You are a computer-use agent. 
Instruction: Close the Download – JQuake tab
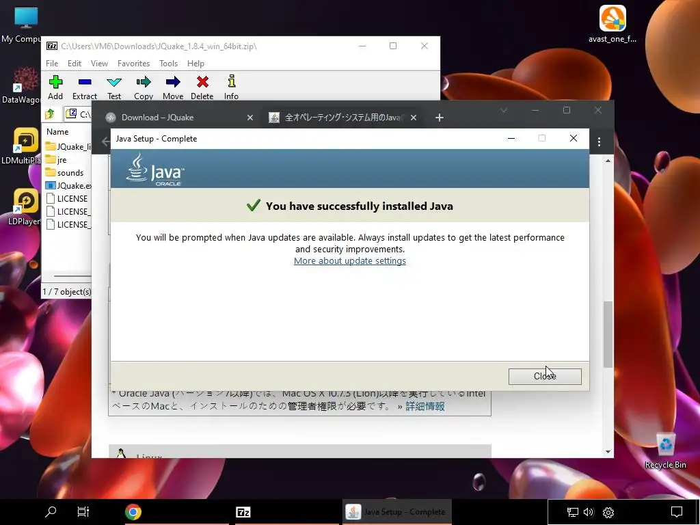click(250, 118)
